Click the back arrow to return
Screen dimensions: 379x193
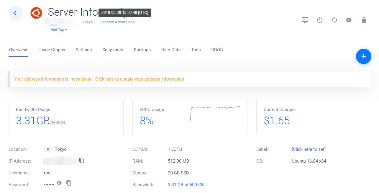[16, 13]
